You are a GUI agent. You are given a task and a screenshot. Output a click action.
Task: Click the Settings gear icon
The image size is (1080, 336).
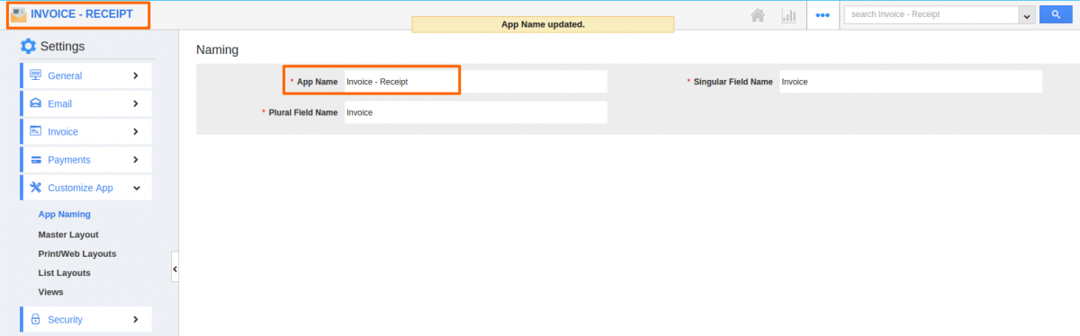pos(28,47)
